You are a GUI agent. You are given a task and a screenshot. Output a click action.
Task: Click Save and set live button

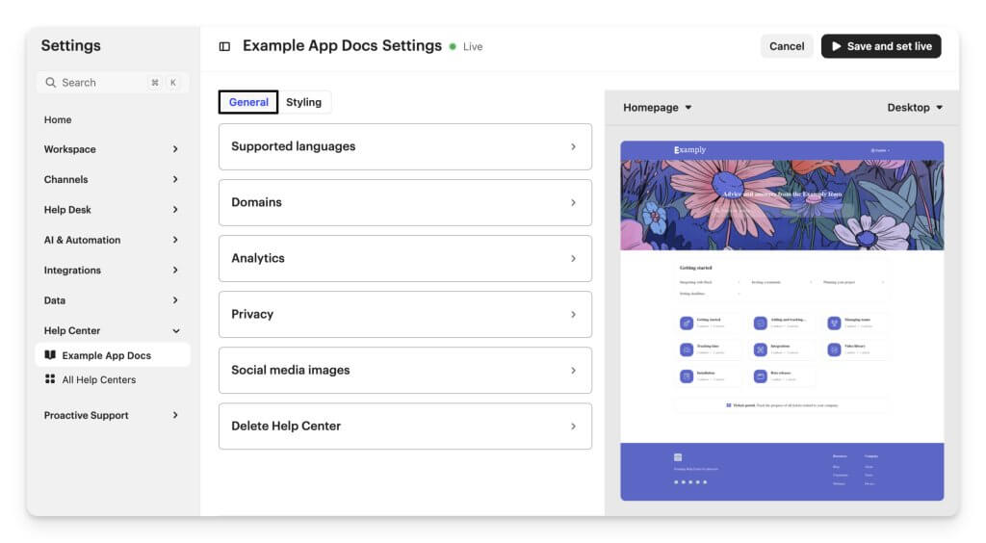click(x=880, y=46)
